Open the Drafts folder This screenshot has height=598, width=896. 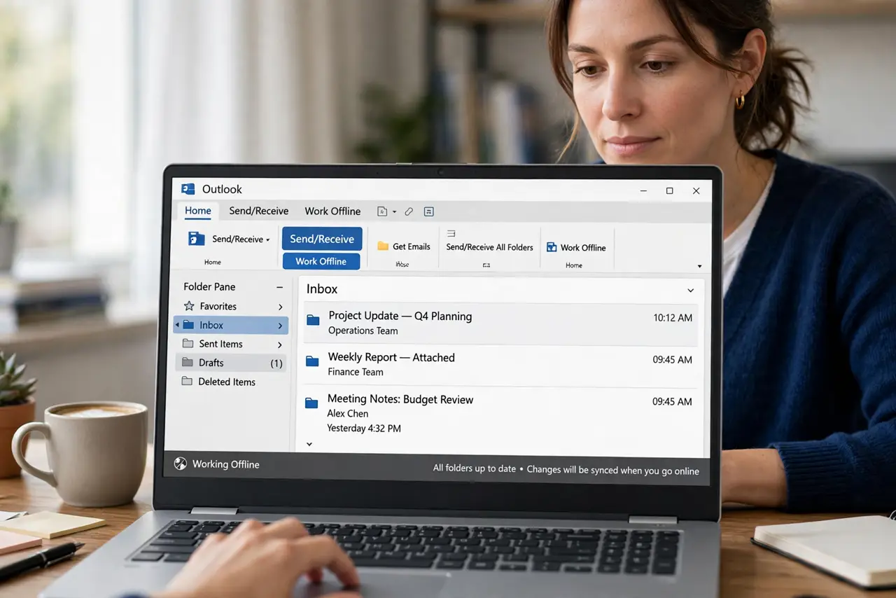click(231, 363)
